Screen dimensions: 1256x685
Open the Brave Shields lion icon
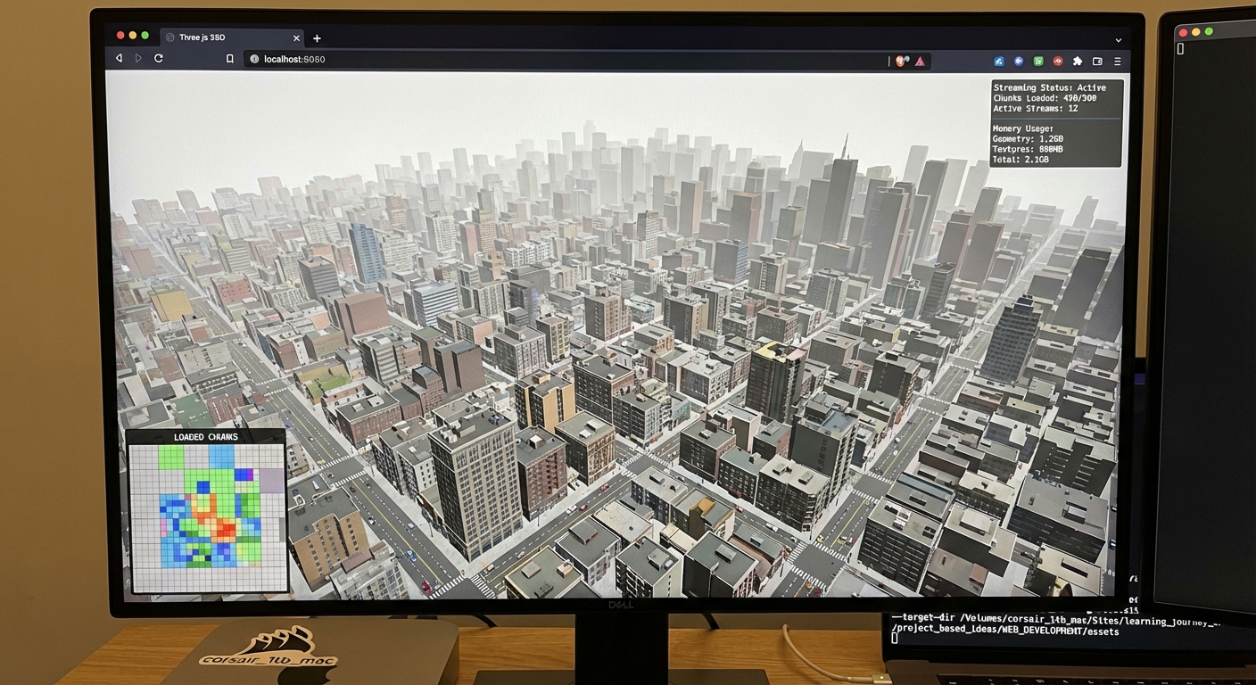tap(902, 61)
